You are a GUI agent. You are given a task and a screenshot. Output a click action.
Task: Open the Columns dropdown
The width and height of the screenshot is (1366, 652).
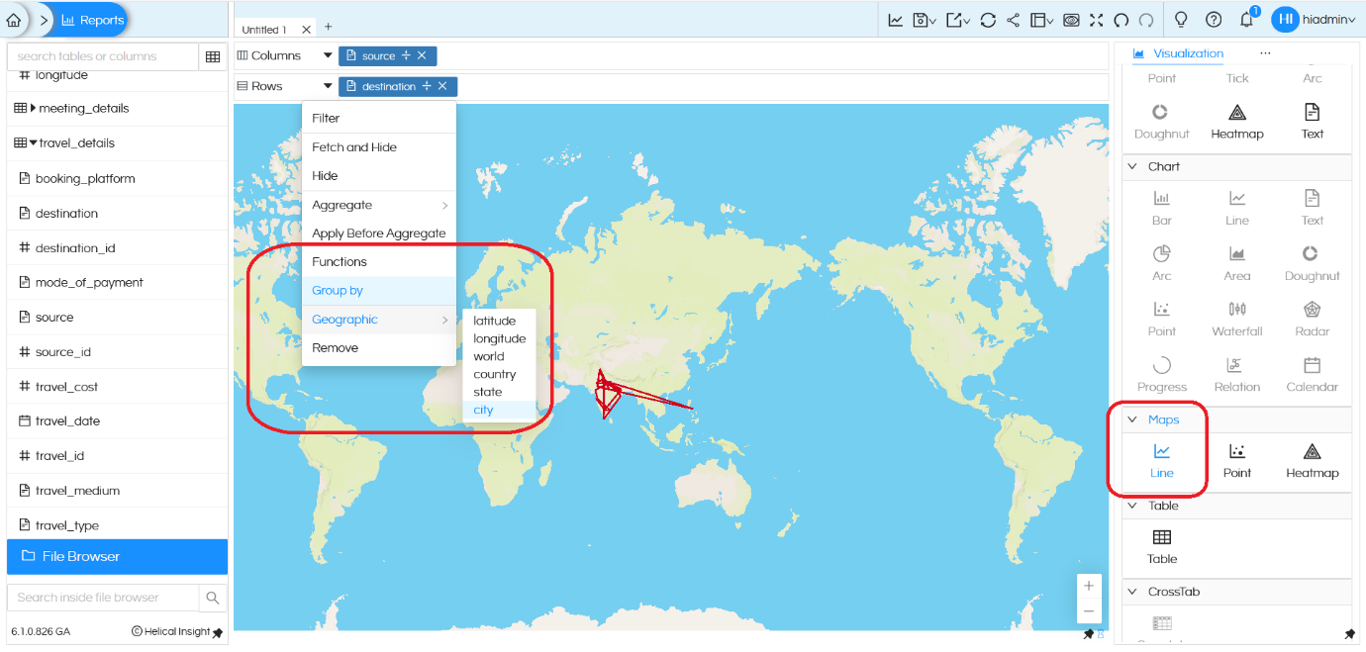(x=327, y=55)
